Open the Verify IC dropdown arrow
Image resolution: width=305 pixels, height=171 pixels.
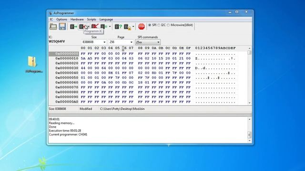point(110,27)
